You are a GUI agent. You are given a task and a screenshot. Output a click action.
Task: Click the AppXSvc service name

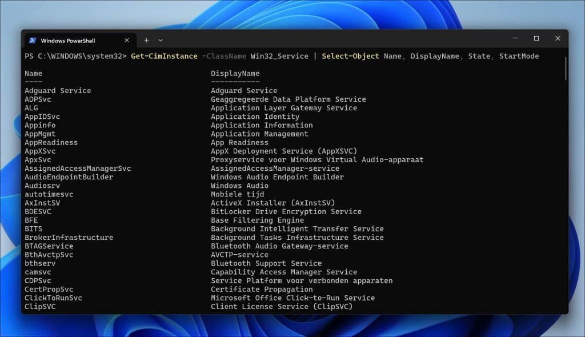40,151
